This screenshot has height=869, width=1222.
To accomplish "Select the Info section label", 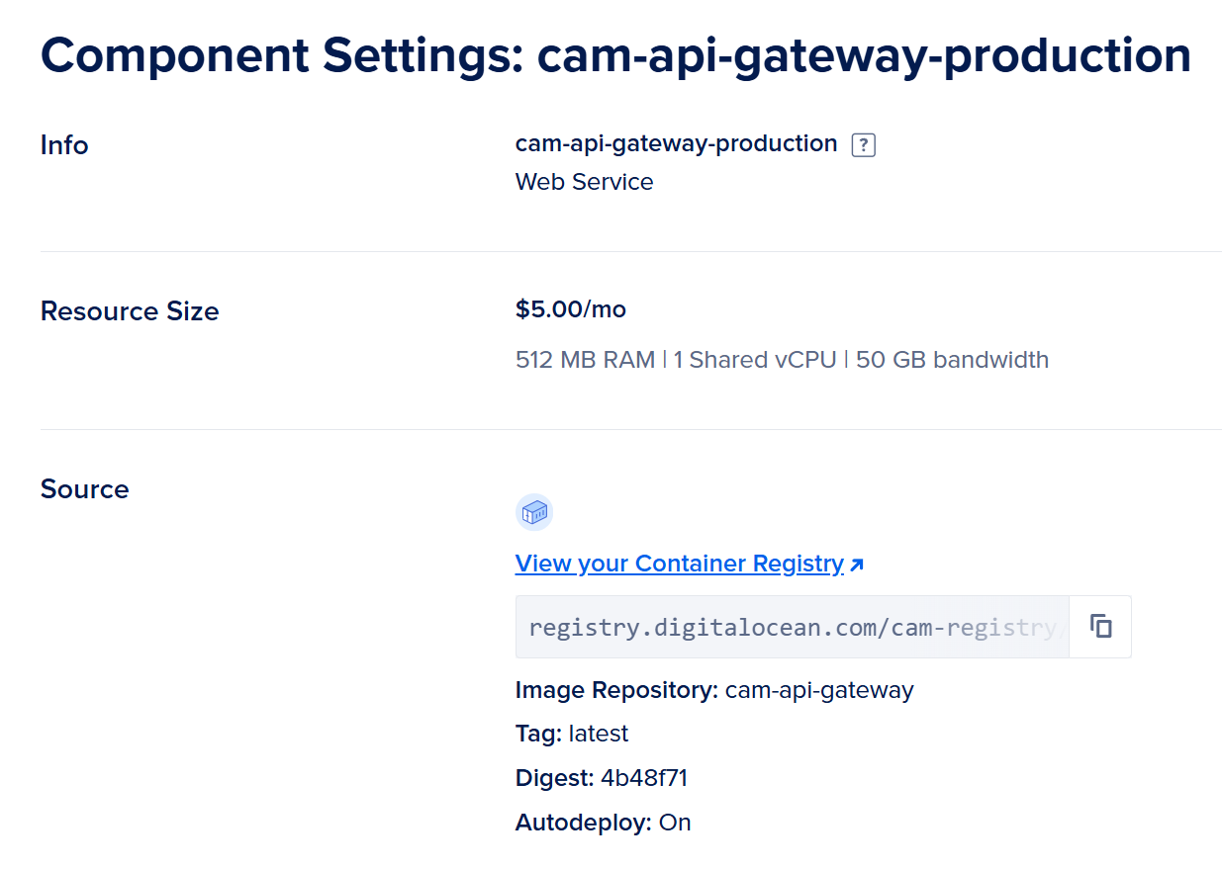I will [64, 145].
